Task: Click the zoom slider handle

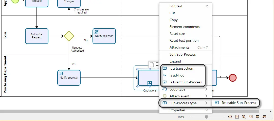Action: coord(206,117)
